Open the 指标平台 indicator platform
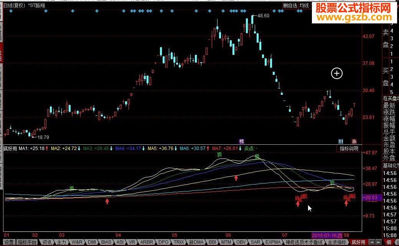 tap(27, 242)
